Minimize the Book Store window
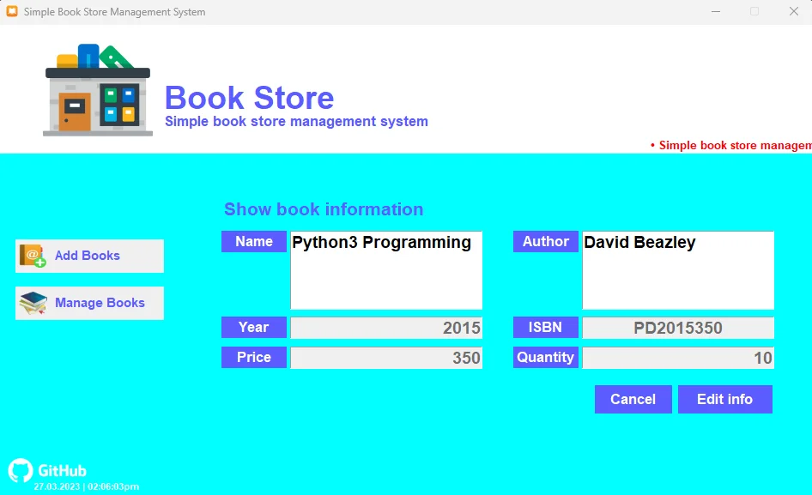812x495 pixels. pyautogui.click(x=716, y=11)
